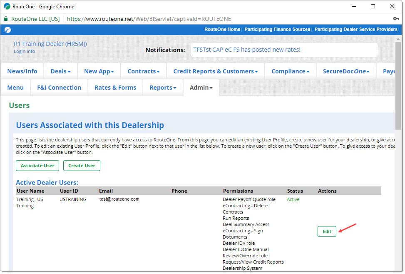This screenshot has width=405, height=274.
Task: Click the User ID column header
Action: 69,191
